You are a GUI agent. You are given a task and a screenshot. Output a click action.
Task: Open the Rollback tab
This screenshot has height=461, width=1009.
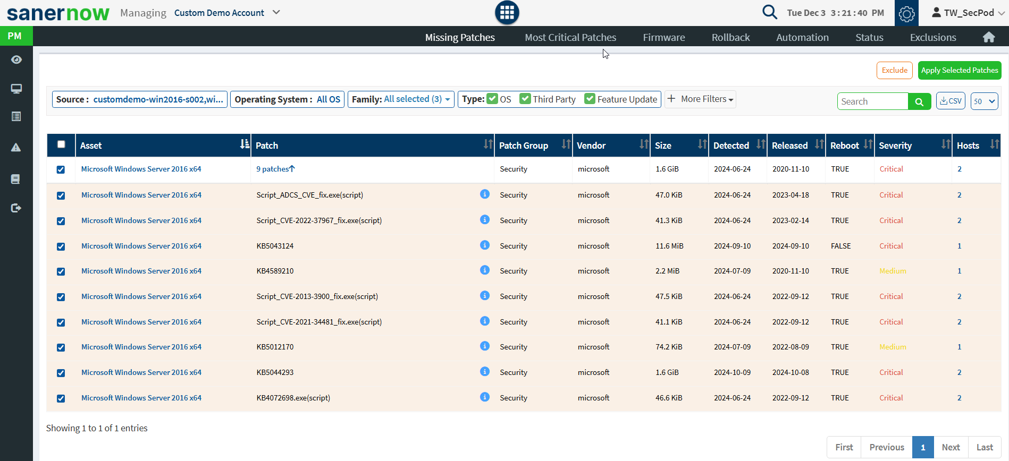[x=730, y=37]
